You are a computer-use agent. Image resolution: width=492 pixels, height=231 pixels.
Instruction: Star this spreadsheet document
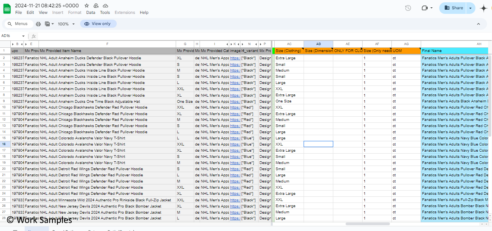pos(87,6)
